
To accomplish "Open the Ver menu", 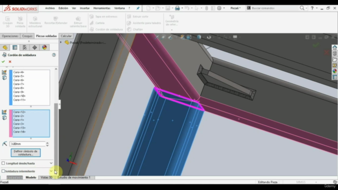I will [x=74, y=8].
